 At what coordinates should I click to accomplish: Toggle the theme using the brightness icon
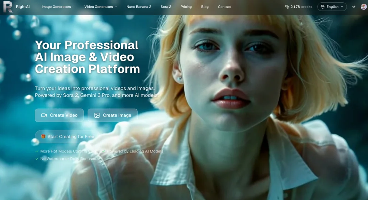[353, 6]
